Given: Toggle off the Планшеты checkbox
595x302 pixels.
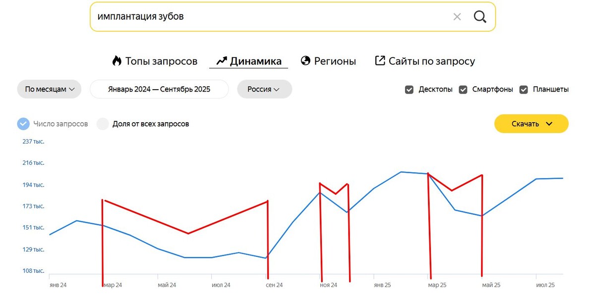Looking at the screenshot, I should click(524, 90).
